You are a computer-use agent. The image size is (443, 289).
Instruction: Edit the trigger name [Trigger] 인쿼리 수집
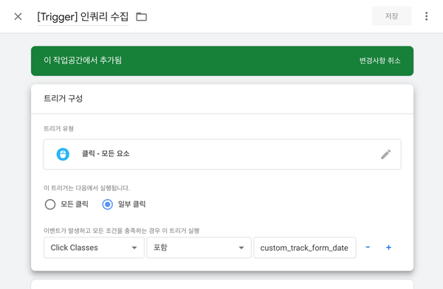(83, 17)
